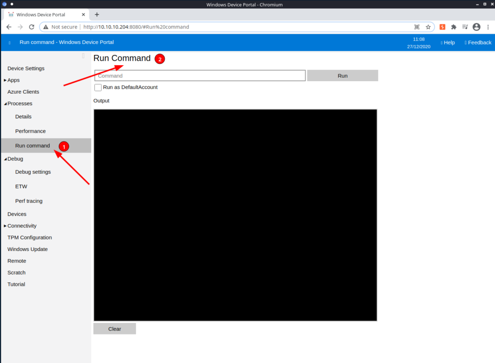Toggle Run as DefaultAccount checkbox
This screenshot has width=495, height=363.
[98, 87]
